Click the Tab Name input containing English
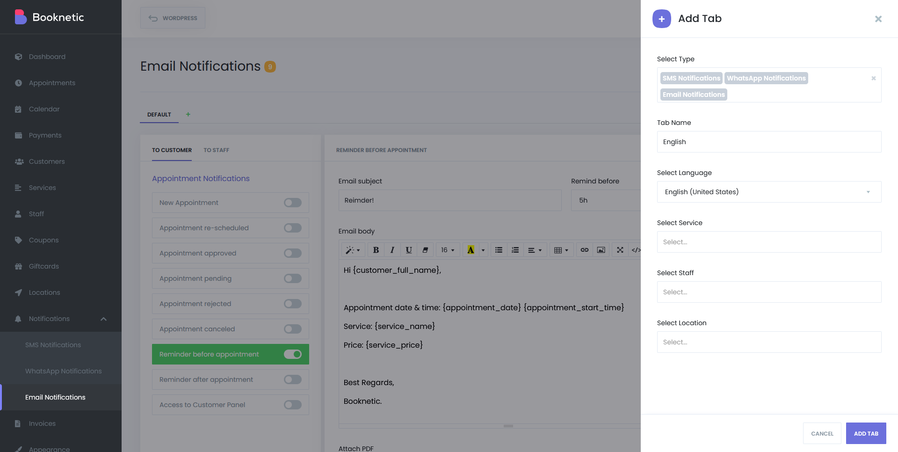 [x=769, y=142]
